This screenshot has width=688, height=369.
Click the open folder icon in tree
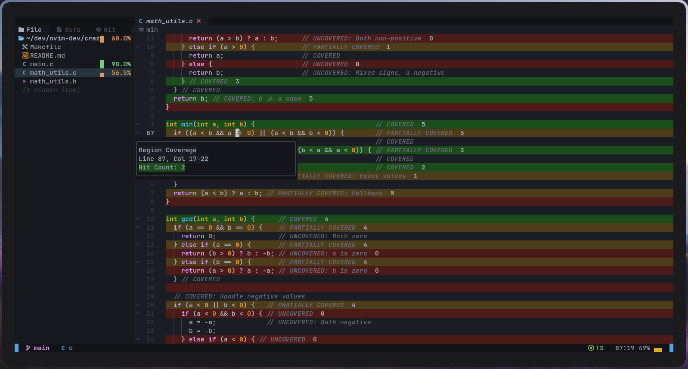(x=21, y=38)
